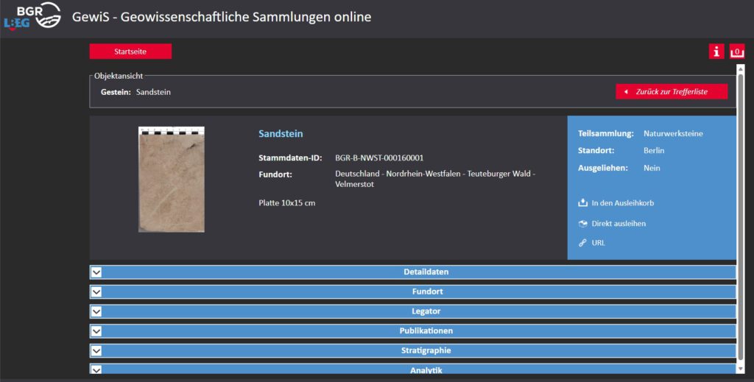Open the sandstone sample thumbnail image
The height and width of the screenshot is (382, 754).
pyautogui.click(x=172, y=180)
